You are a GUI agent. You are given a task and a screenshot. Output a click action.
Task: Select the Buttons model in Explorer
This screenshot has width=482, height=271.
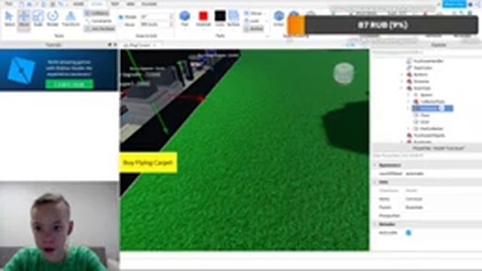(x=417, y=75)
